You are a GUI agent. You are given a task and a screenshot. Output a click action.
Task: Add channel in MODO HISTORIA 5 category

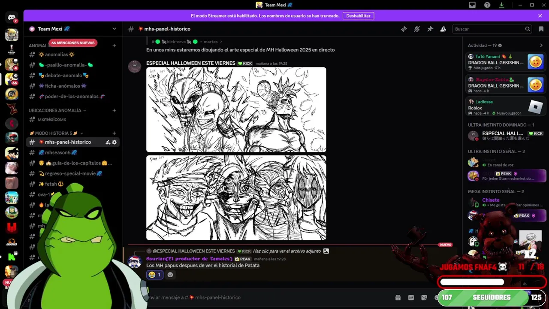pos(114,133)
